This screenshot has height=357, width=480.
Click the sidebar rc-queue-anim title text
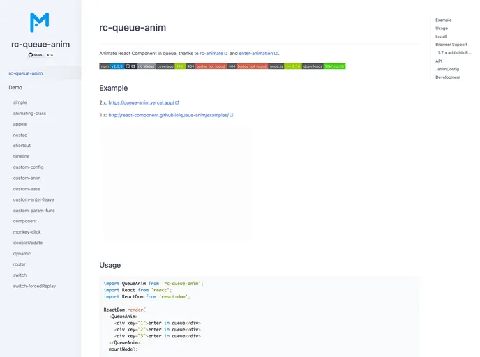(x=40, y=45)
